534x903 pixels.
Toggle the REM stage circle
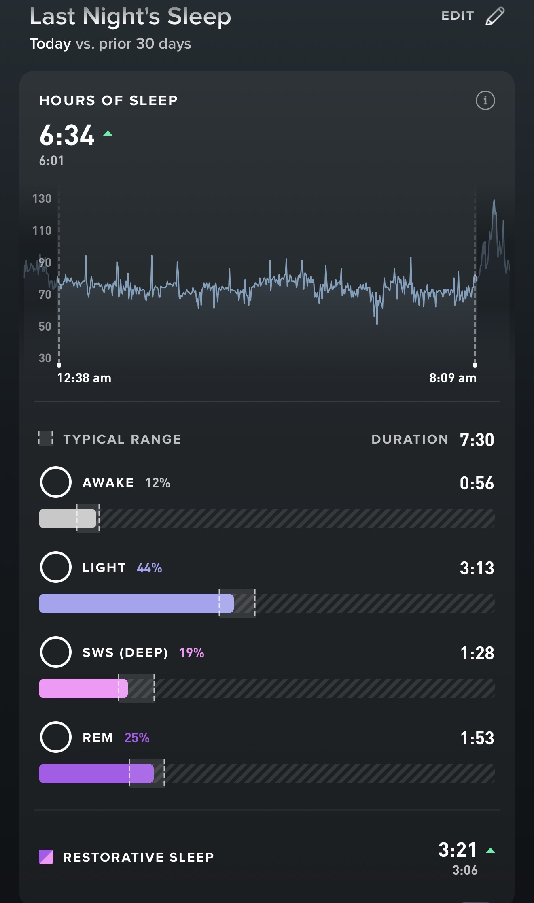tap(56, 737)
